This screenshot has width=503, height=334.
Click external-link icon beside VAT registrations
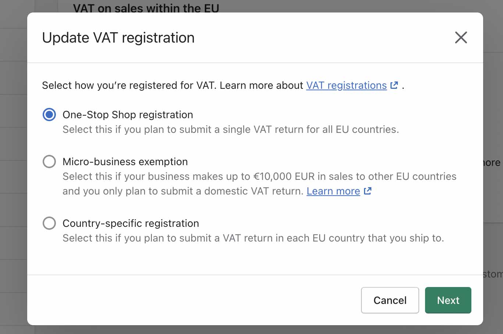pos(394,85)
